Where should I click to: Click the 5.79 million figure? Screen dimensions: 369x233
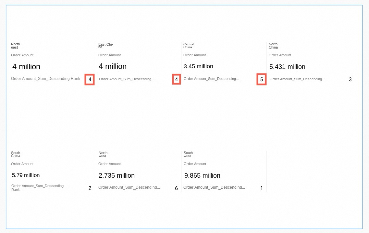pyautogui.click(x=26, y=175)
